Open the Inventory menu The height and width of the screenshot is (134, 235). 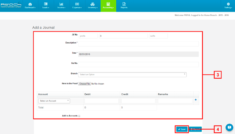(x=92, y=6)
